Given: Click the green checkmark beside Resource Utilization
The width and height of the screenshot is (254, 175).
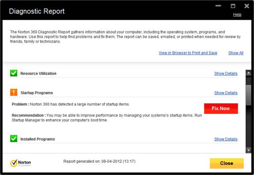Looking at the screenshot, I should pyautogui.click(x=14, y=73).
